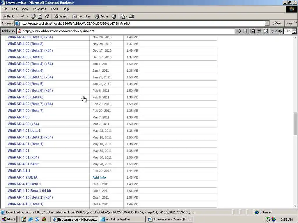Screen dimensions: 298x223
Task: Open the Windows Start menu
Action: click(x=8, y=219)
